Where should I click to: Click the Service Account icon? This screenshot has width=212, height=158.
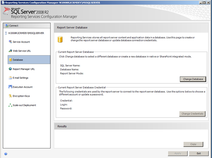pos(10,42)
